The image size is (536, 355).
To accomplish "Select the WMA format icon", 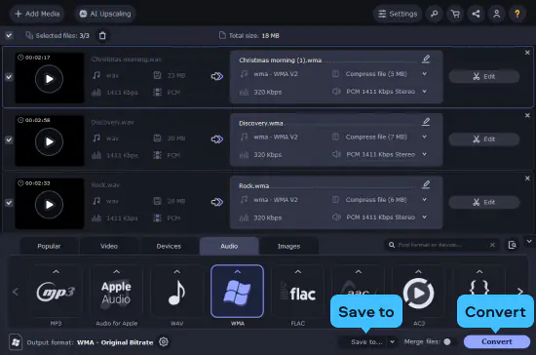I will (x=237, y=291).
